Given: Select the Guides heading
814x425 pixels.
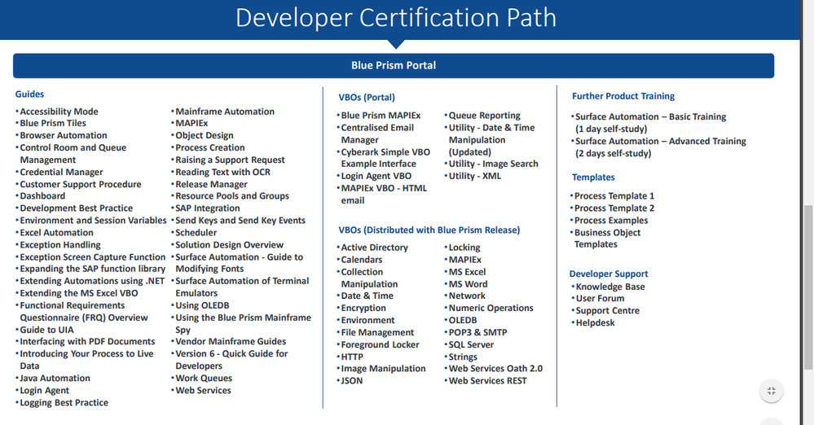Looking at the screenshot, I should pyautogui.click(x=29, y=94).
